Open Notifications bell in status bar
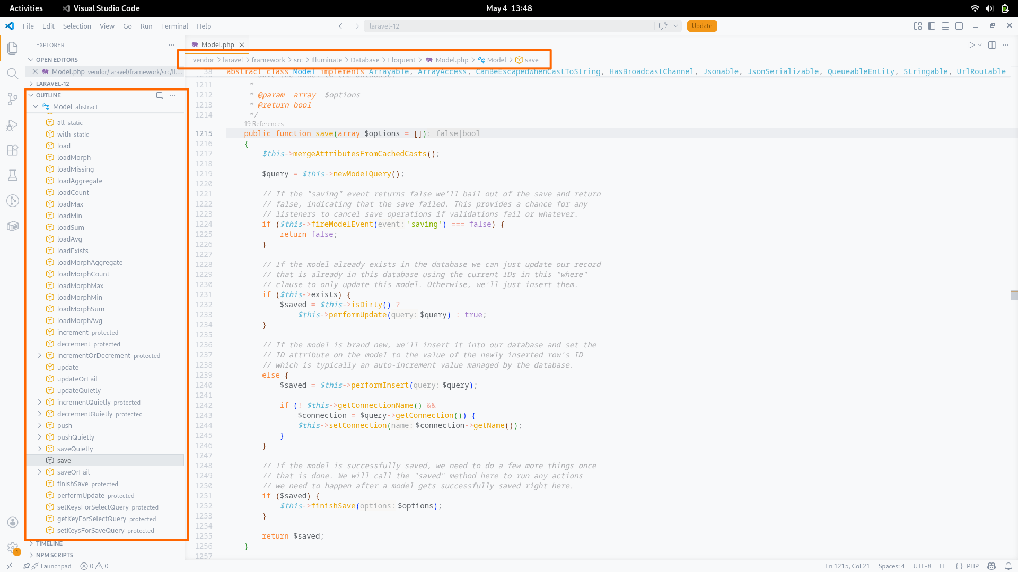The image size is (1018, 572). tap(1008, 566)
